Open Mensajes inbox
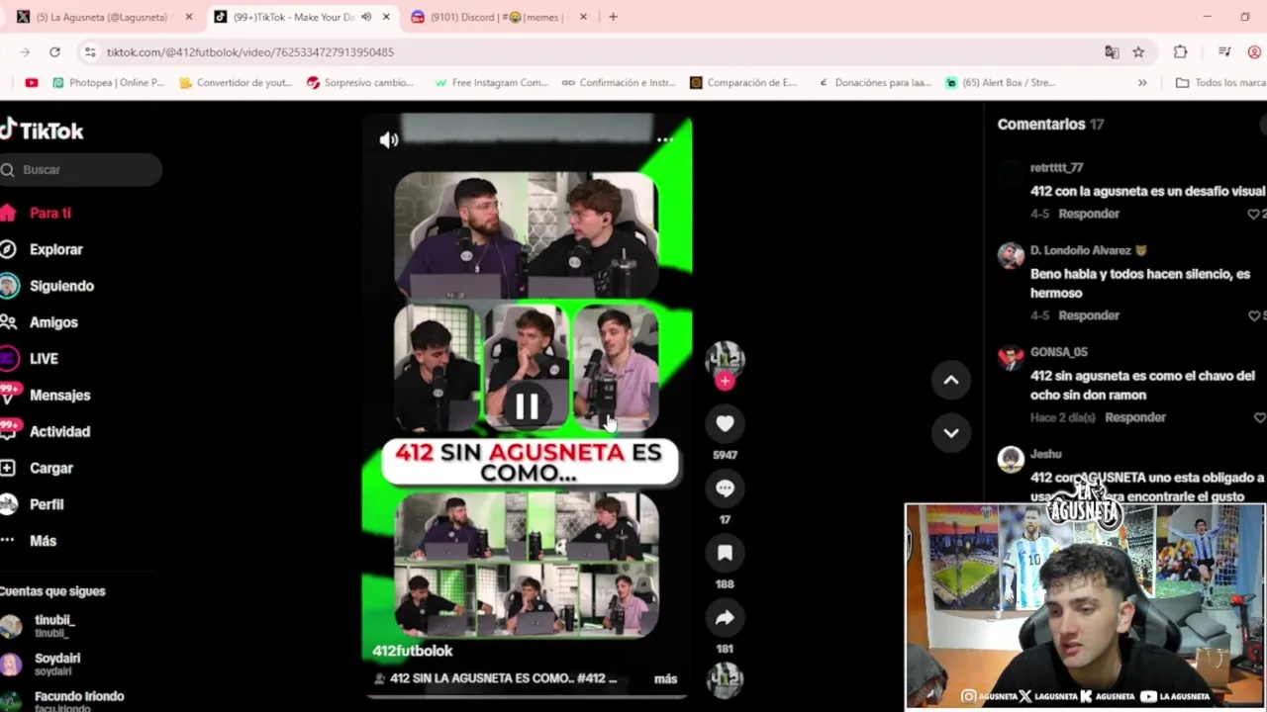This screenshot has height=712, width=1267. click(59, 396)
